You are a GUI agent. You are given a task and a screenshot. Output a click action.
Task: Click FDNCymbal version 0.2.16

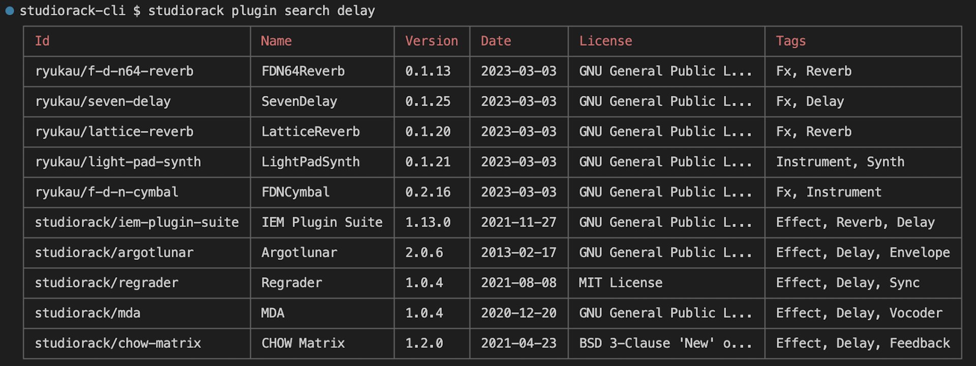(428, 192)
